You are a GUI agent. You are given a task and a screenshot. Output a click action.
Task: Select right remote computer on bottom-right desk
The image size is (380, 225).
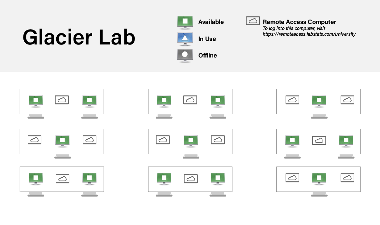click(x=347, y=178)
